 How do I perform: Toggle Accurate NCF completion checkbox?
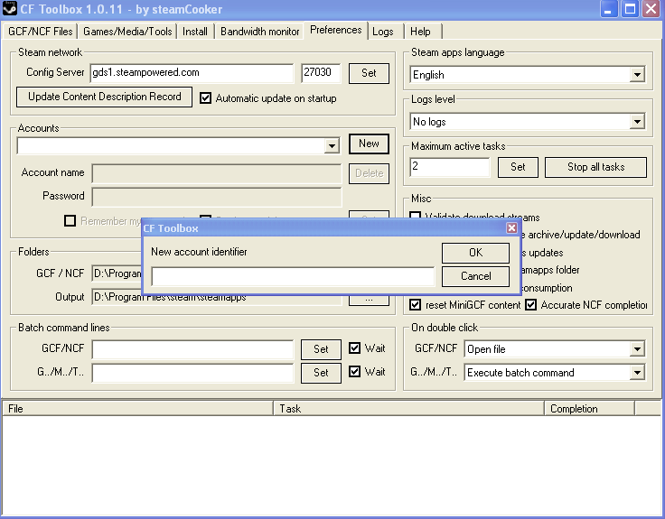pos(530,305)
